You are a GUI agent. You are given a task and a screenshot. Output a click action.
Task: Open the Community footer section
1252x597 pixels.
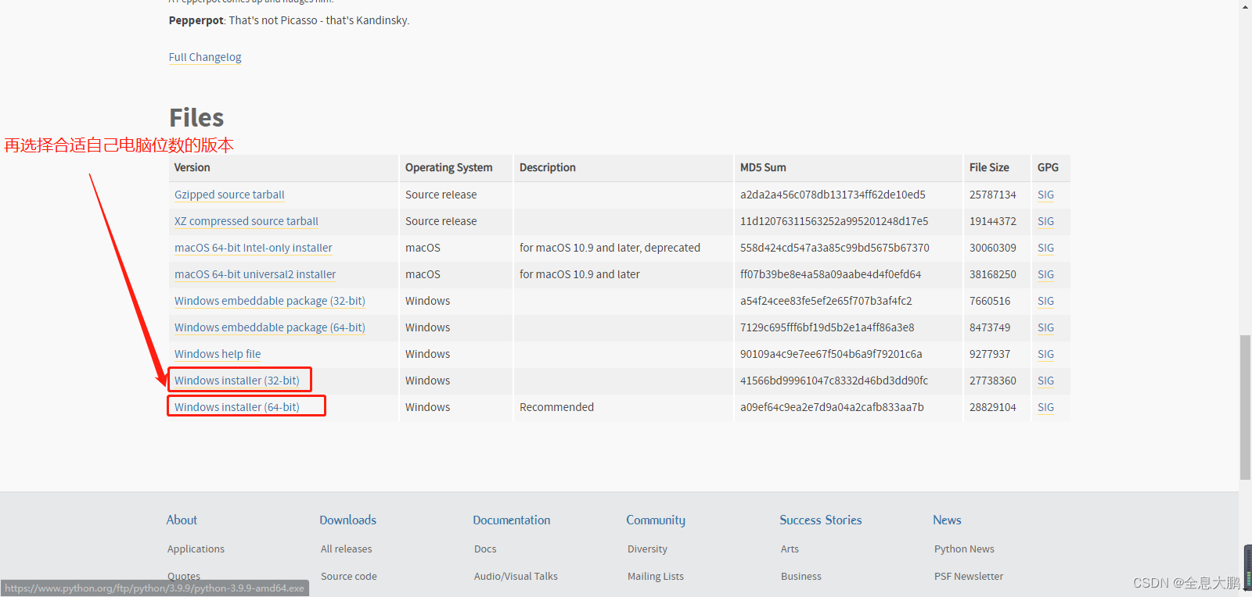[x=656, y=520]
